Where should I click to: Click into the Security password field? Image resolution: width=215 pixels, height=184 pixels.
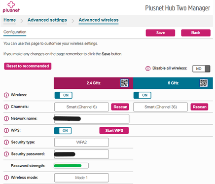tap(81, 154)
